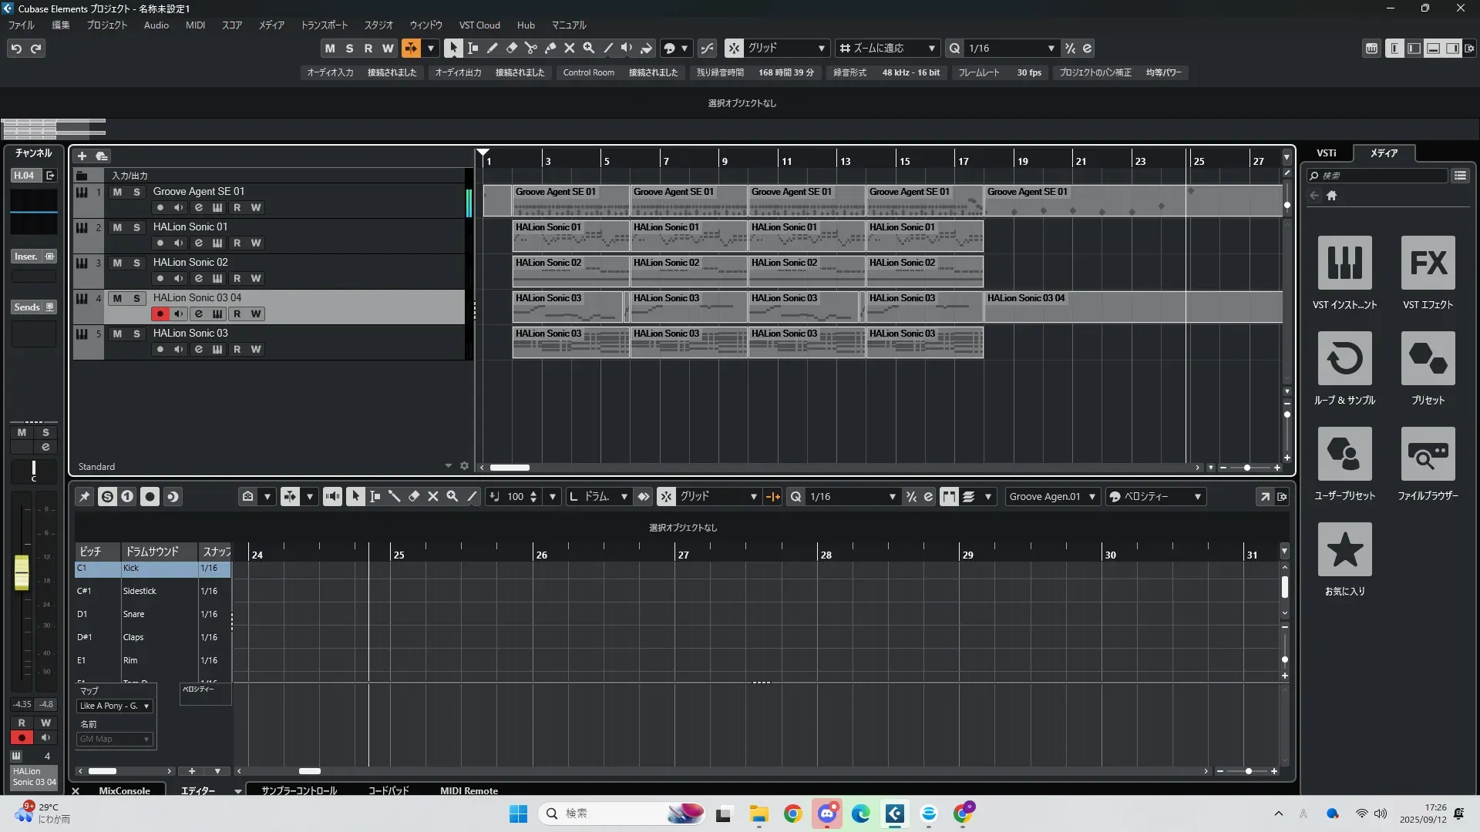
Task: Expand the Like A Pony drum map dropdown
Action: tap(146, 706)
